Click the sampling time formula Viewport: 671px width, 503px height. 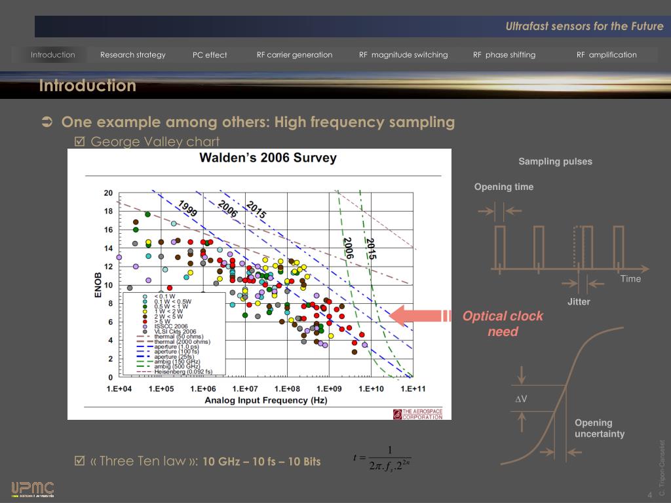pos(382,458)
